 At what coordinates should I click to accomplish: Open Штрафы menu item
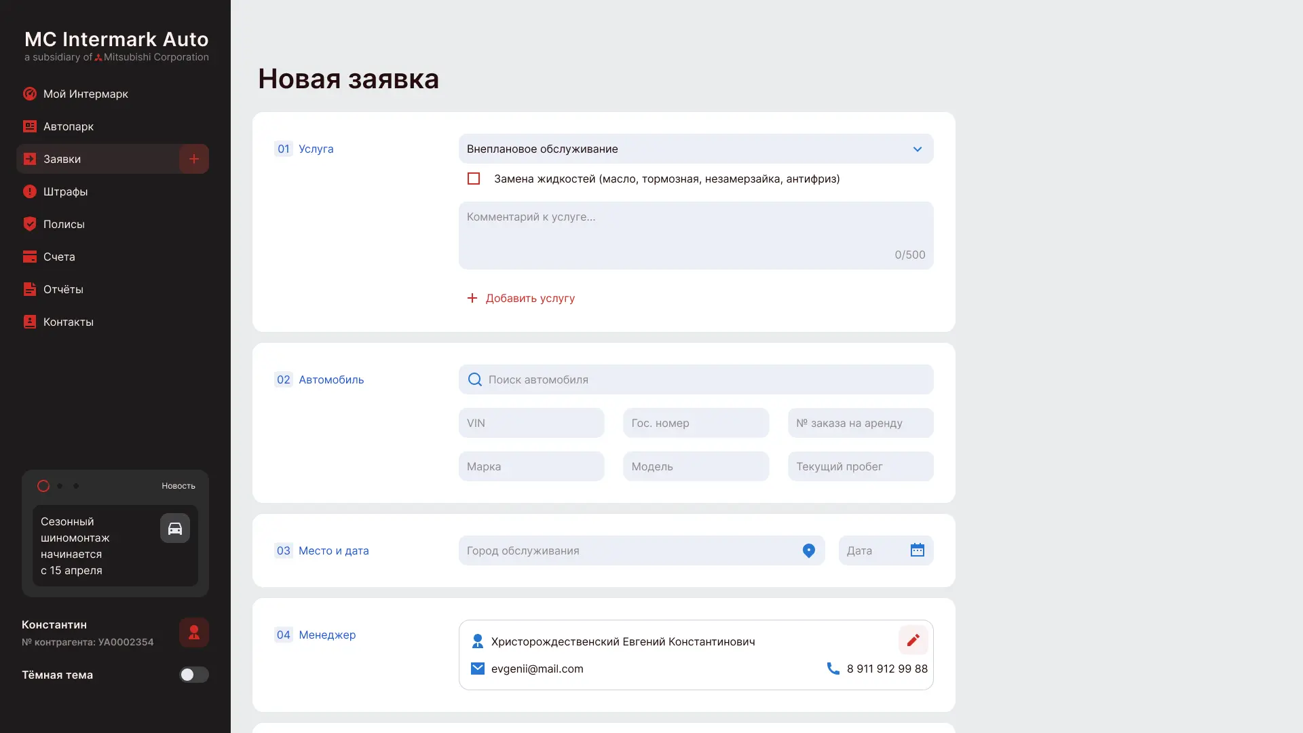[x=113, y=191]
